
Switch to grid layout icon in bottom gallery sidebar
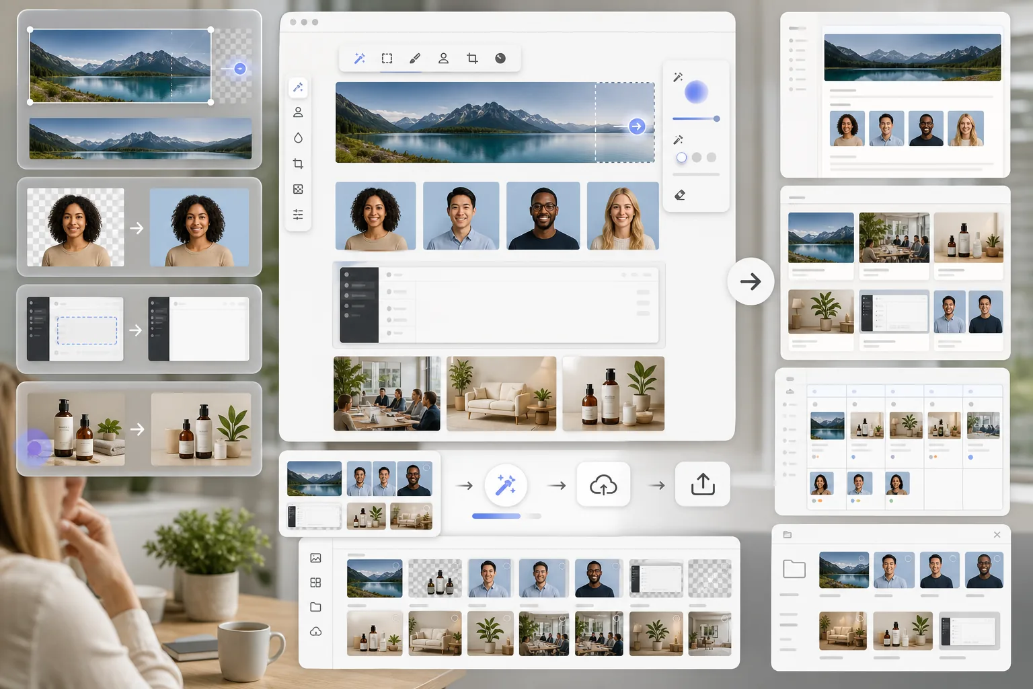point(316,583)
